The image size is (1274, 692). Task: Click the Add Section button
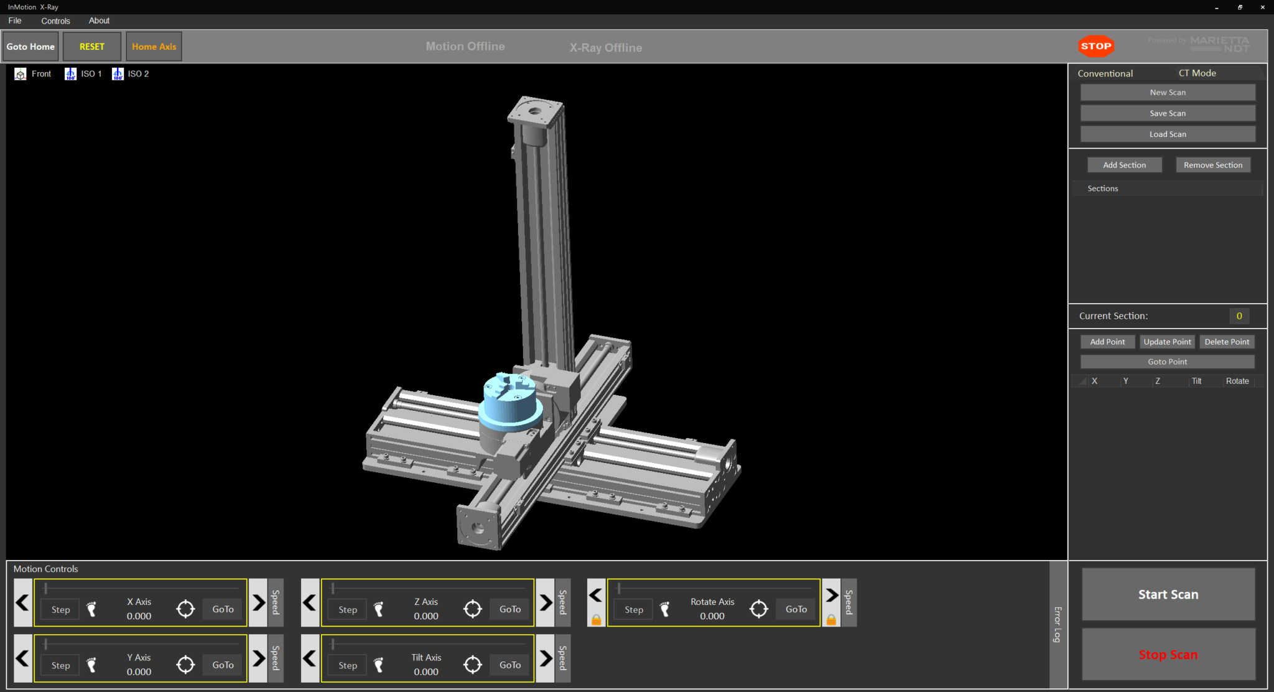pos(1124,165)
